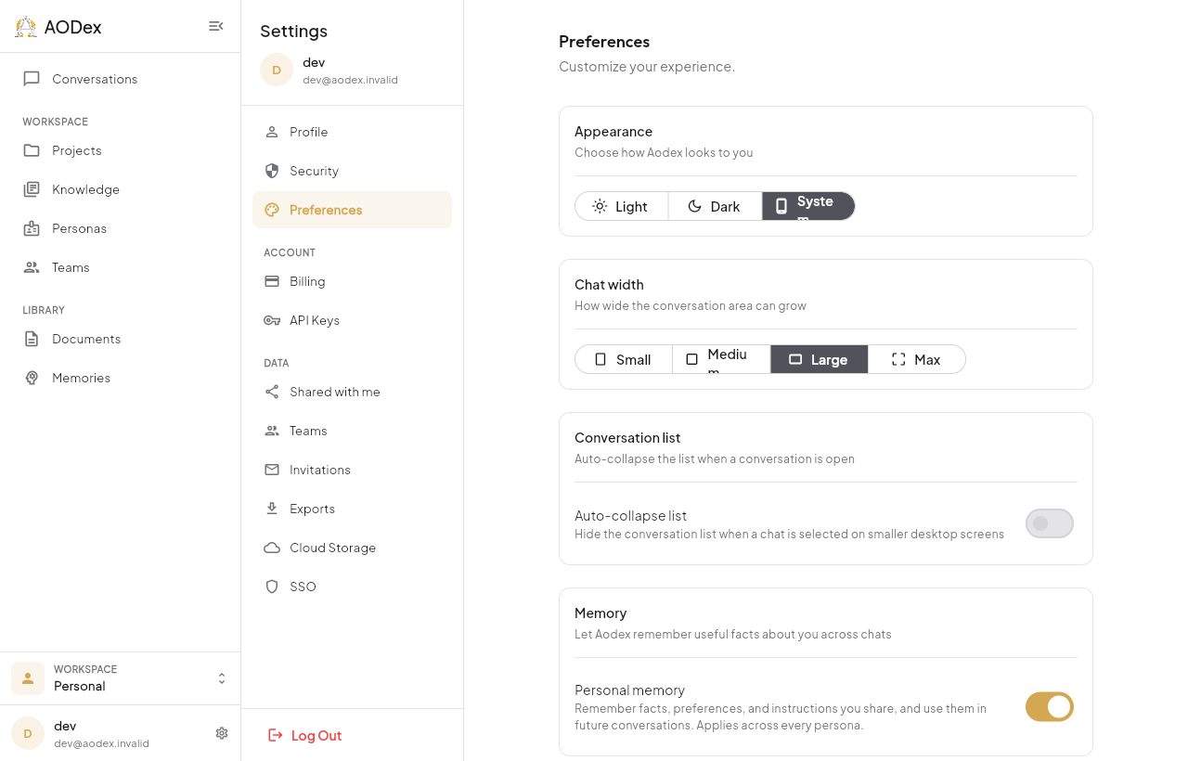This screenshot has height=761, width=1188.
Task: Log out of the account
Action: [x=305, y=735]
